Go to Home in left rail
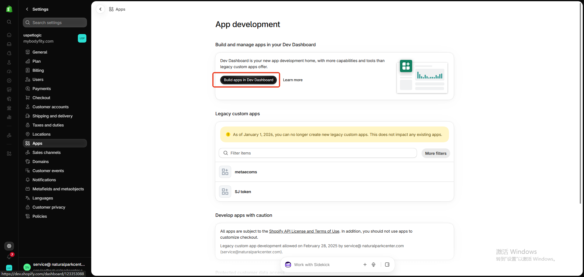The height and width of the screenshot is (277, 584). (9, 35)
